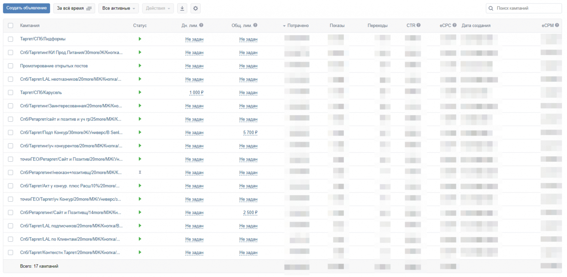Click status icon for Таргет/СПб/Карусель

pos(140,92)
